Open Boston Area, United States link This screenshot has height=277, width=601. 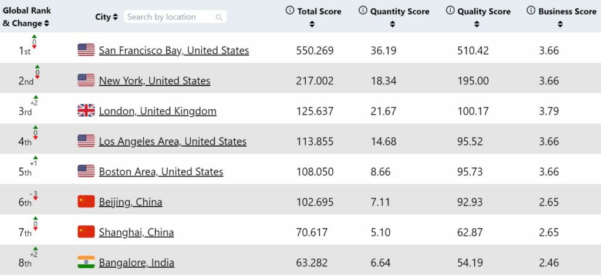[161, 171]
